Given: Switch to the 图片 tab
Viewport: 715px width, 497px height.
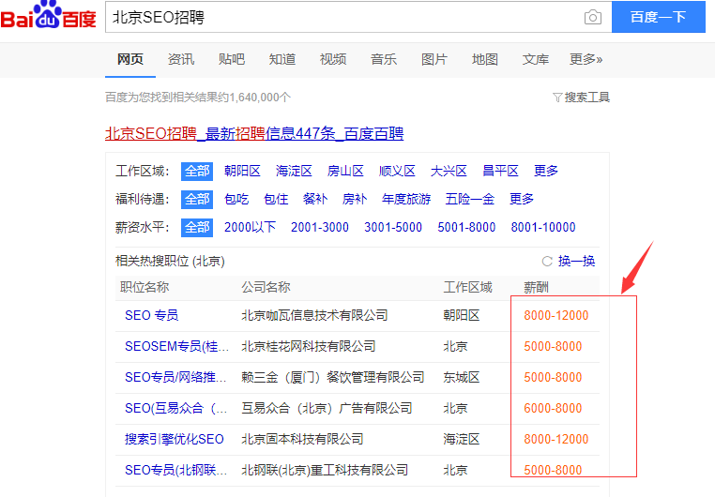Looking at the screenshot, I should (x=434, y=59).
